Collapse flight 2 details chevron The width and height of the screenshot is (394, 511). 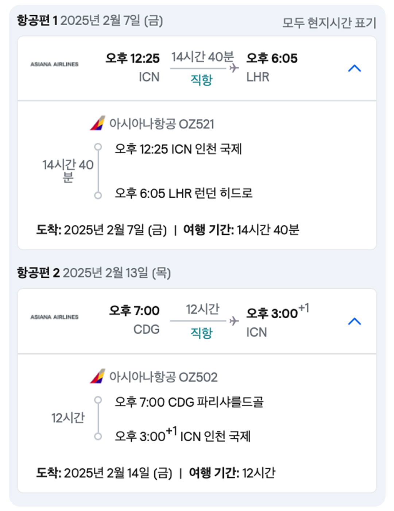(x=355, y=321)
